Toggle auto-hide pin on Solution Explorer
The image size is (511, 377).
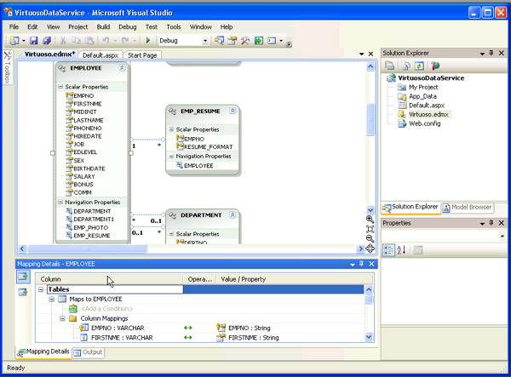click(491, 53)
